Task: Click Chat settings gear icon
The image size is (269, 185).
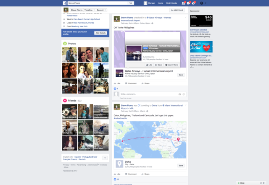Action: [x=264, y=183]
